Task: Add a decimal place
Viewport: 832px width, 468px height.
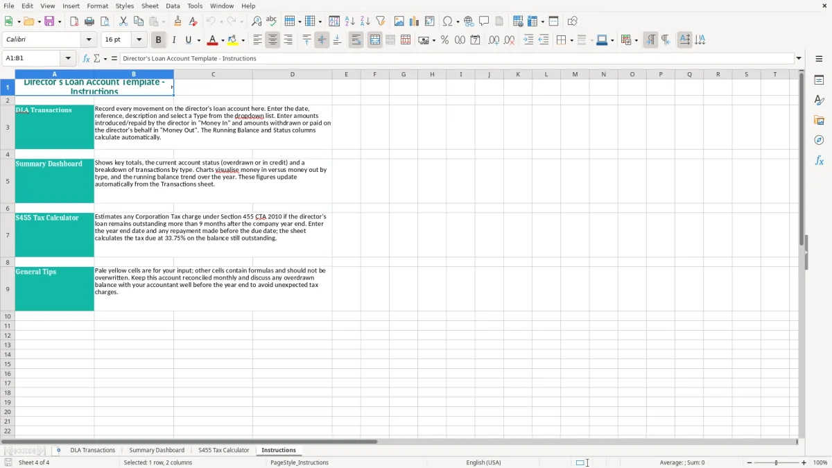Action: click(494, 40)
